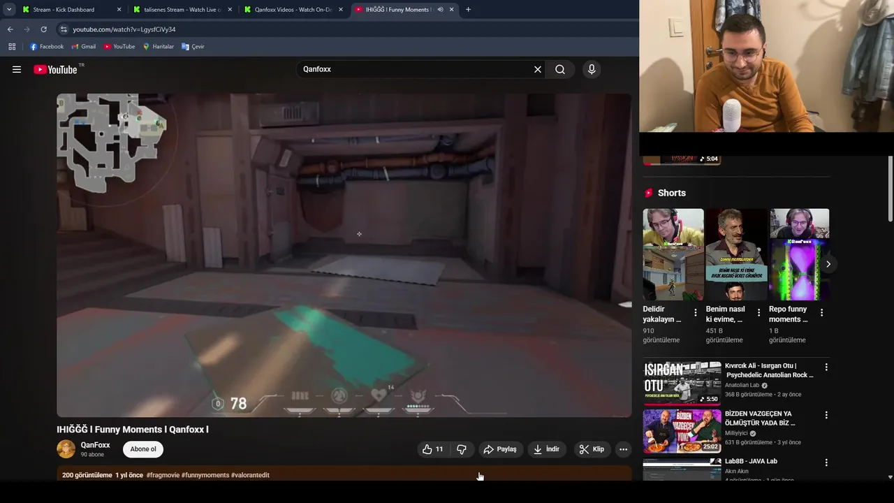
Task: Start voice search with the microphone icon
Action: [x=592, y=69]
